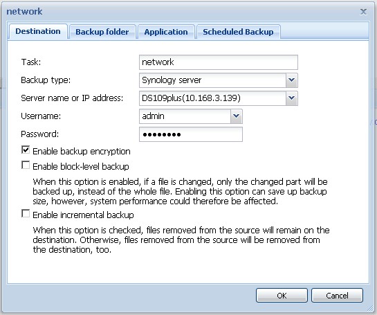
Task: Confirm settings with the OK button
Action: click(282, 295)
